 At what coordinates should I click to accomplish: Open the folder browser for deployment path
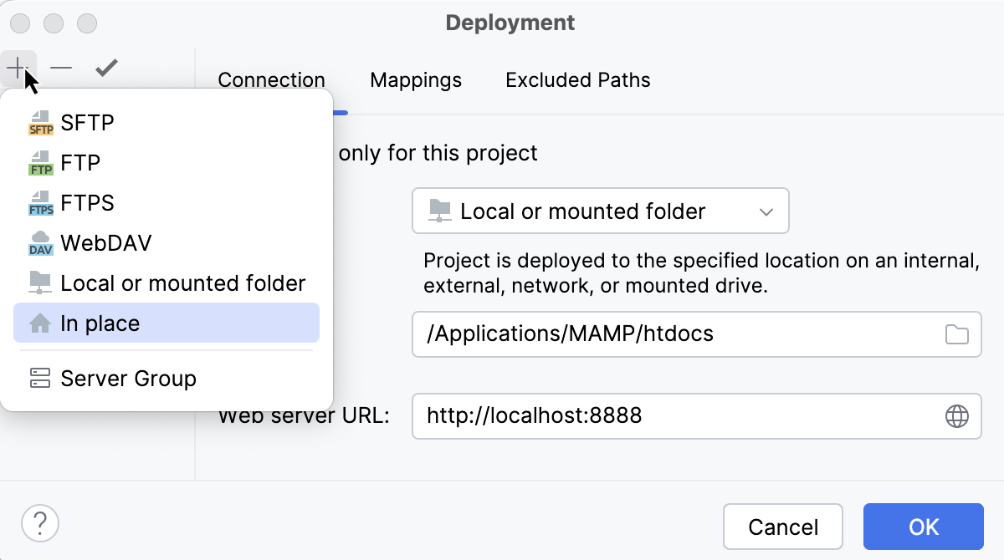pos(956,333)
